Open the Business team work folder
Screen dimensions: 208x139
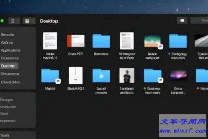153,75
